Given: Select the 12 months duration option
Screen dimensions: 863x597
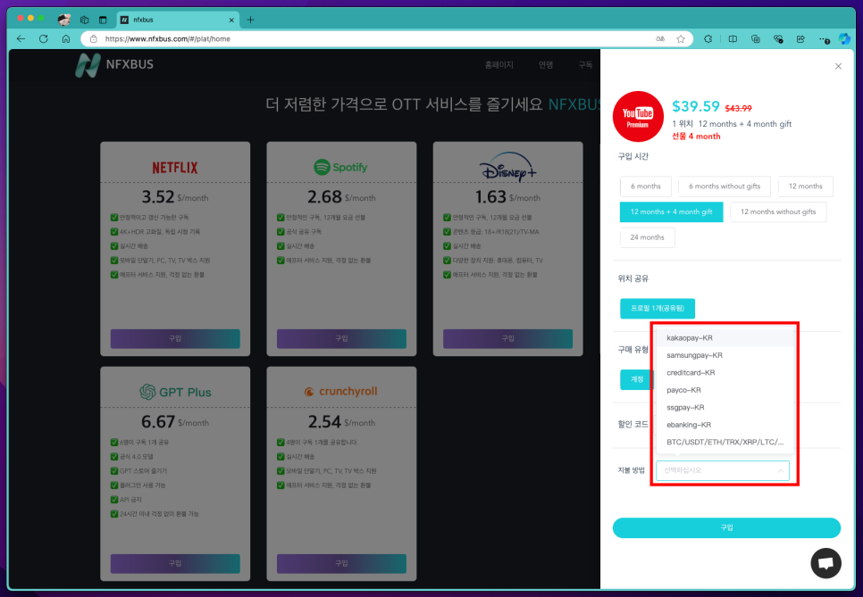Looking at the screenshot, I should 805,187.
